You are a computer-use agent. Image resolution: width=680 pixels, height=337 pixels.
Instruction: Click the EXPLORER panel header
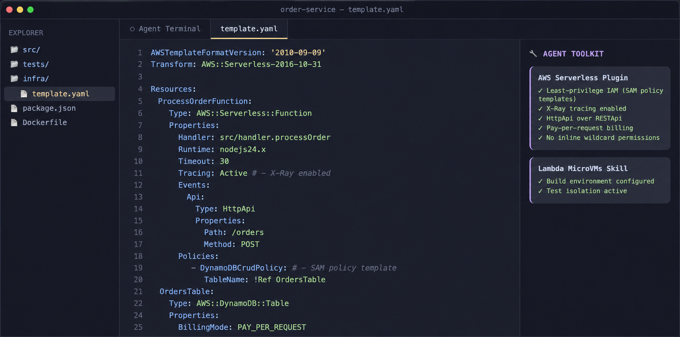click(26, 33)
